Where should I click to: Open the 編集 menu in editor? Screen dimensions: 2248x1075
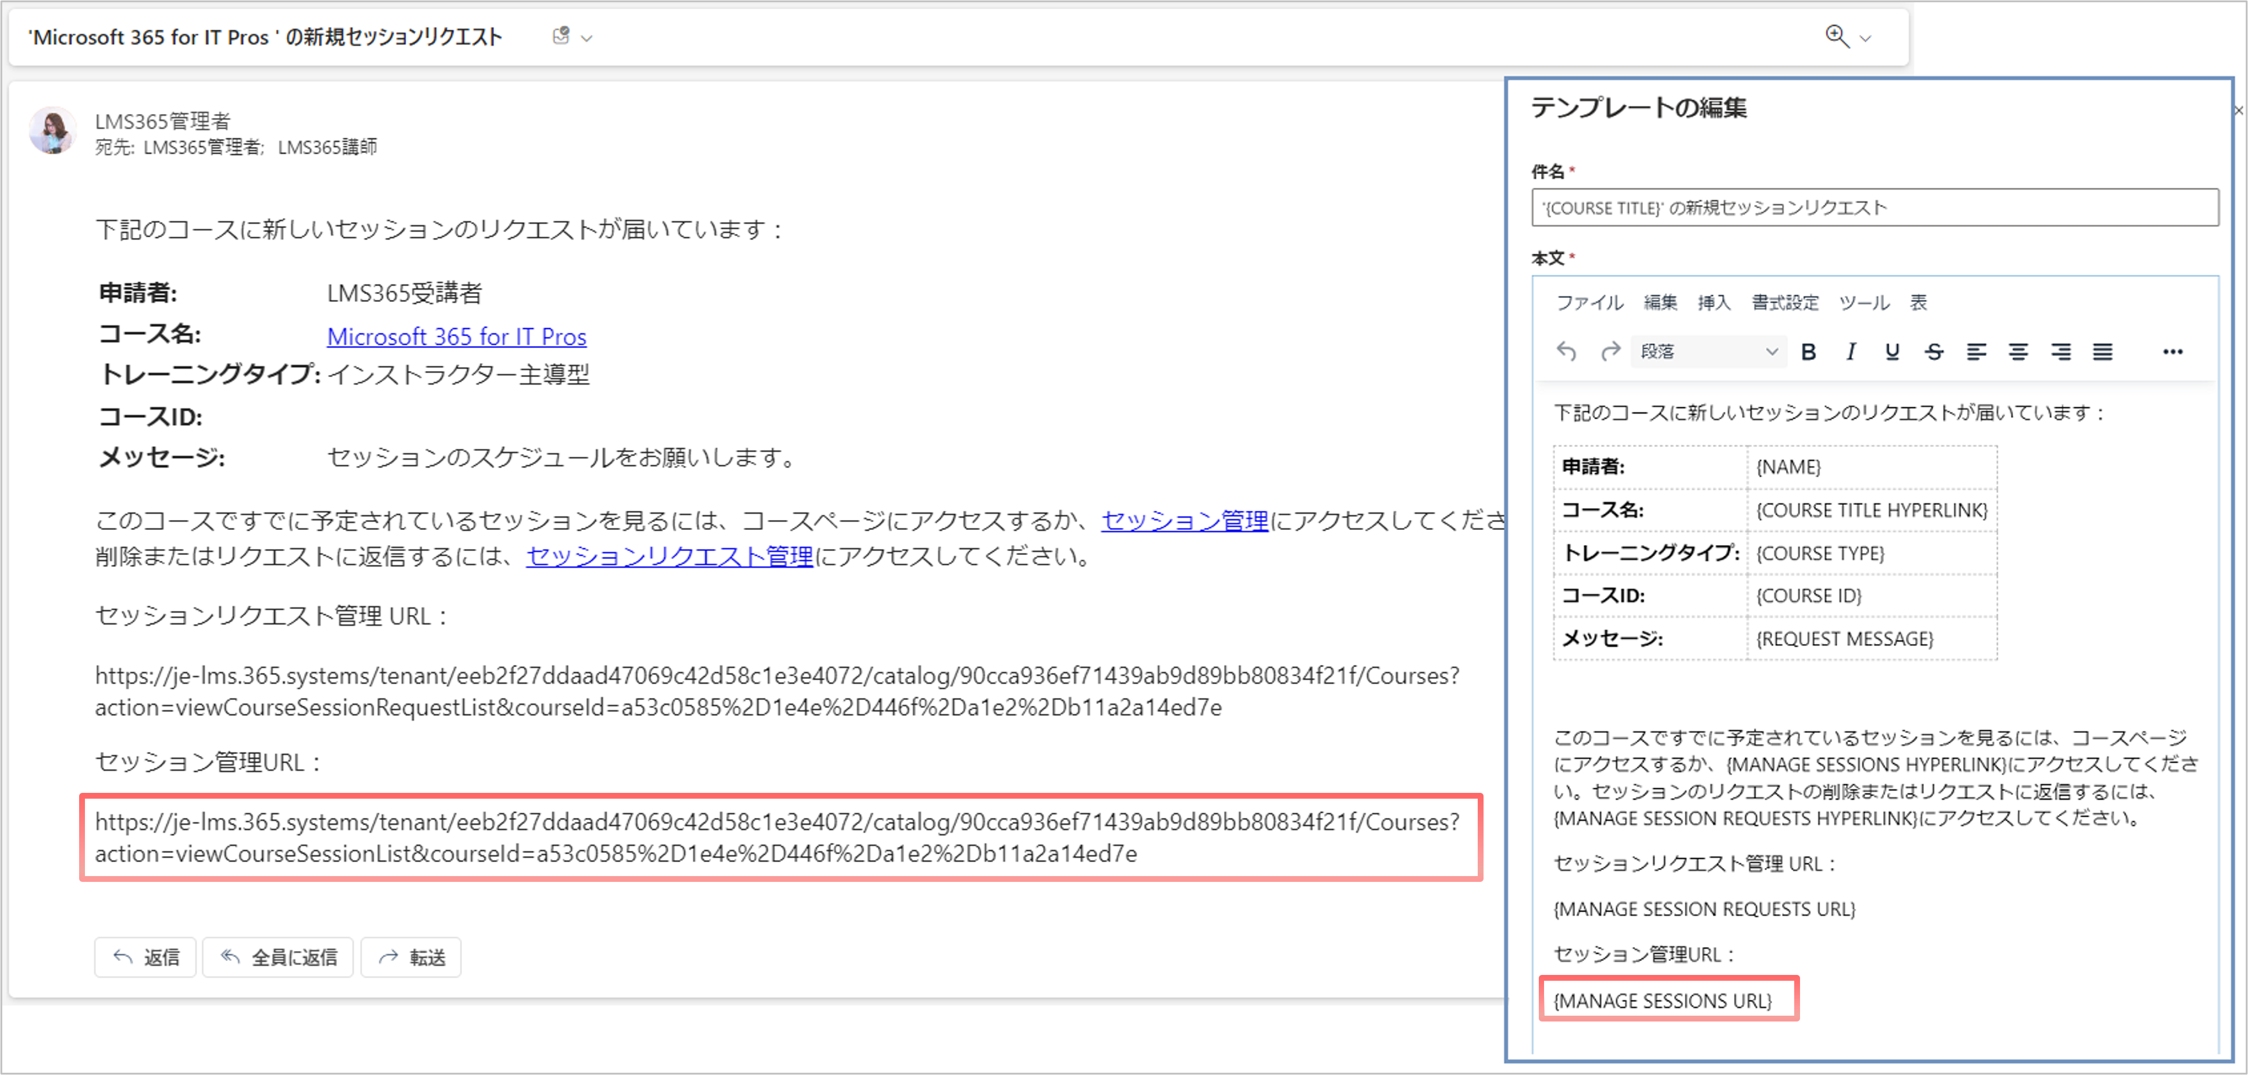coord(1660,302)
